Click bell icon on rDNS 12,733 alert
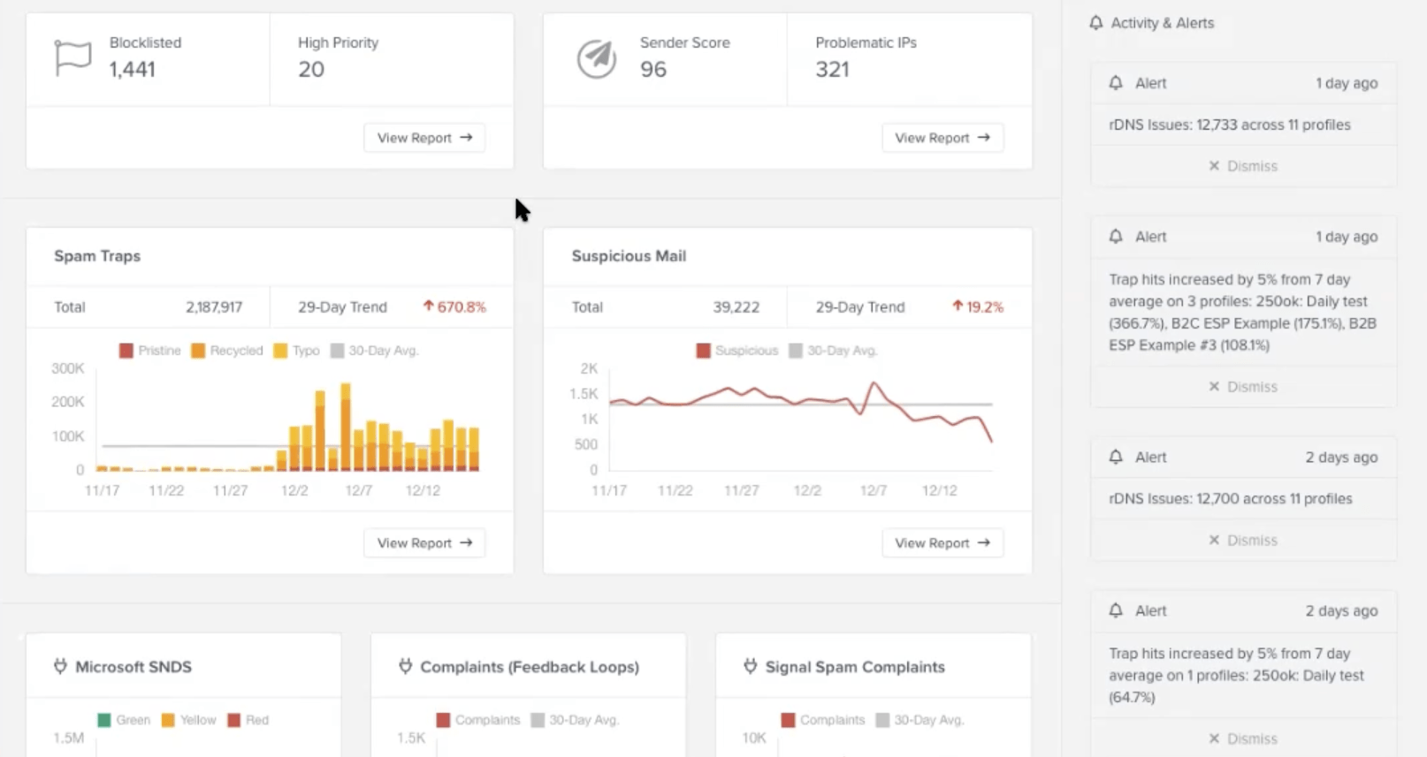 [x=1116, y=83]
